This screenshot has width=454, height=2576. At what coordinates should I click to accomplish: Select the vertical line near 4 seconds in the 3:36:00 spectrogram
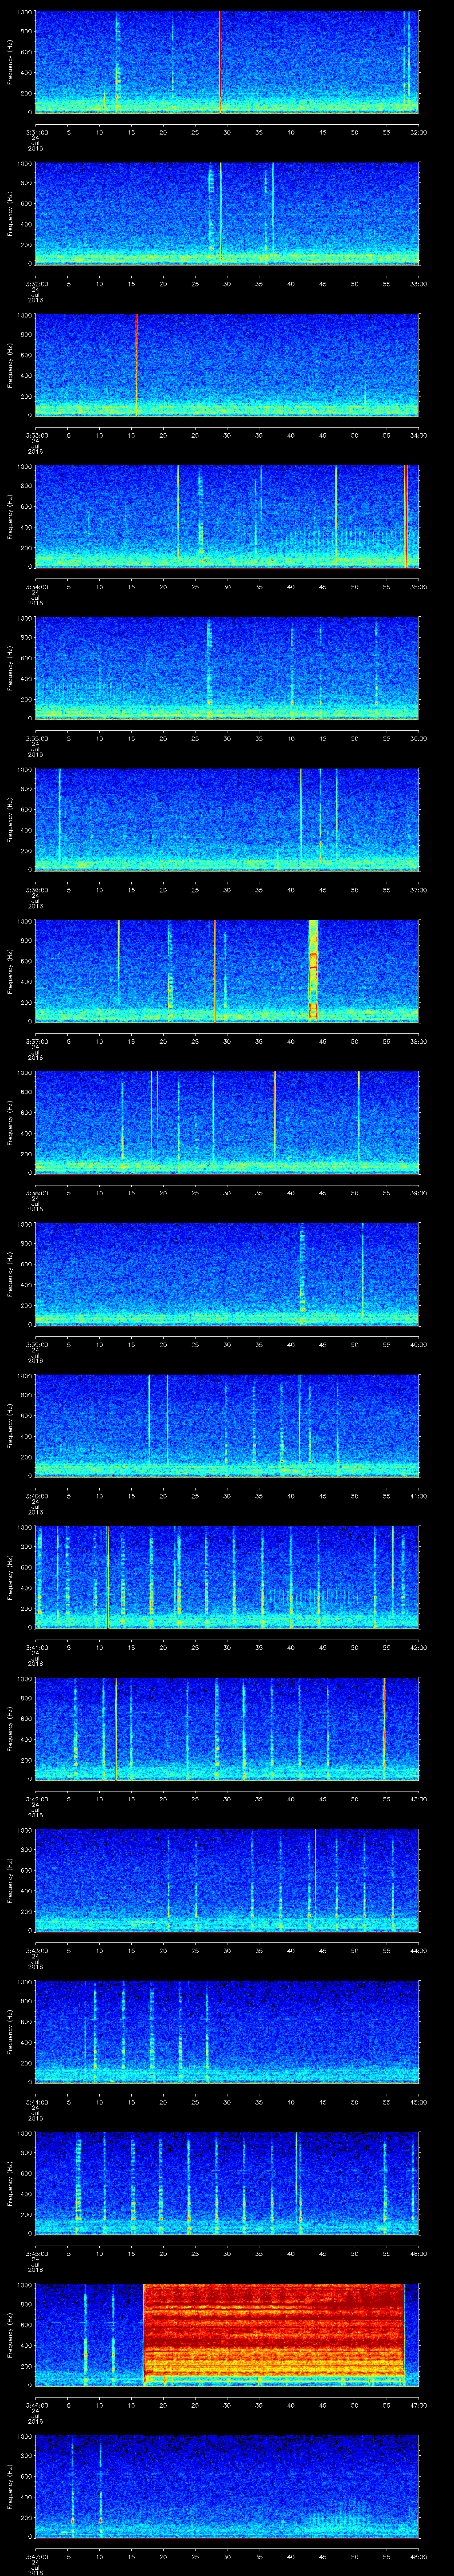(60, 815)
